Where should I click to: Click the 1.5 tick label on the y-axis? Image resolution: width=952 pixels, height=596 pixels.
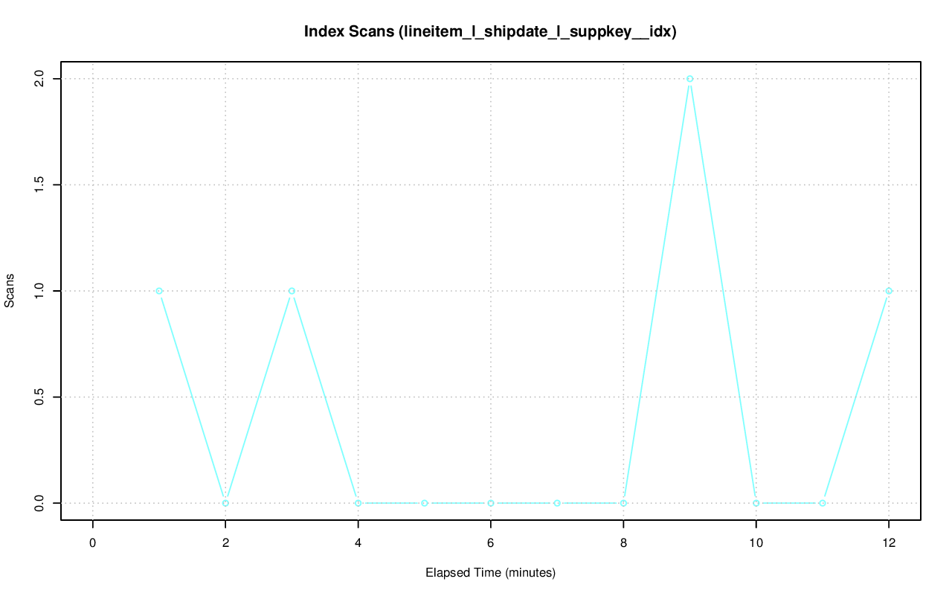[x=40, y=185]
